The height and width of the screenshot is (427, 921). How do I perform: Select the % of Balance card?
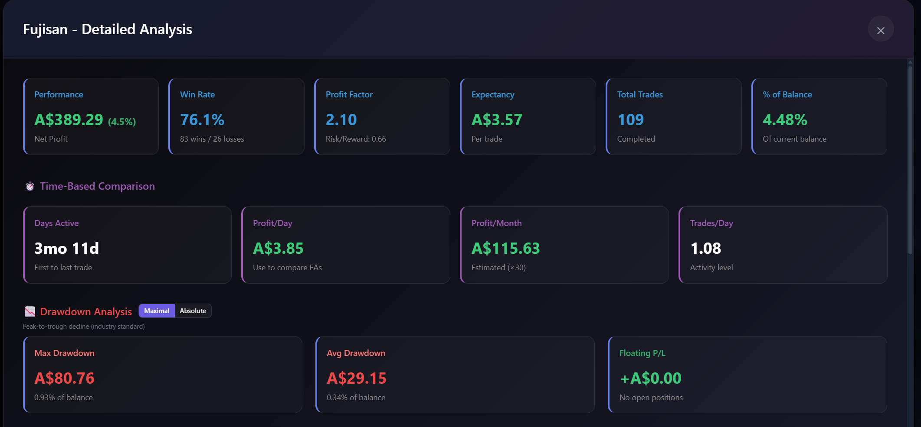(819, 116)
